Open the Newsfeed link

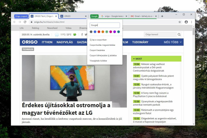(x=52, y=28)
